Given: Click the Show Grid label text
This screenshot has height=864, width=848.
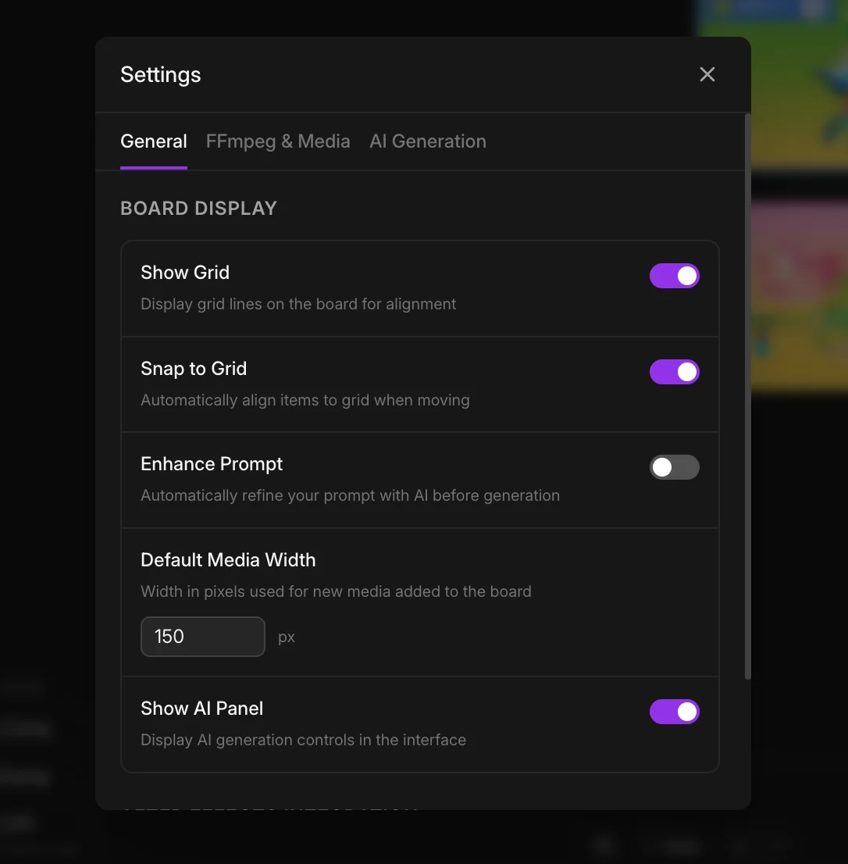Looking at the screenshot, I should 185,273.
